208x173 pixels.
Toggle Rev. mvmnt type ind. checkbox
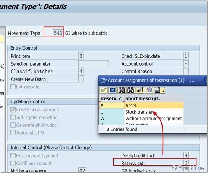click(13, 155)
